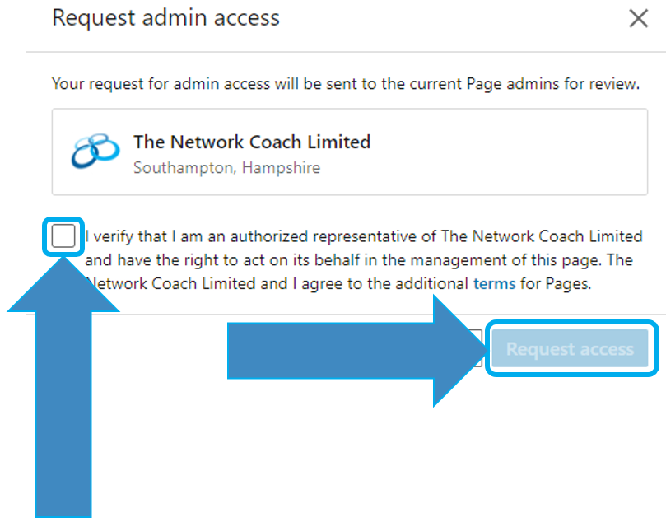Click The Network Coach Limited logo
This screenshot has width=666, height=527.
[95, 151]
